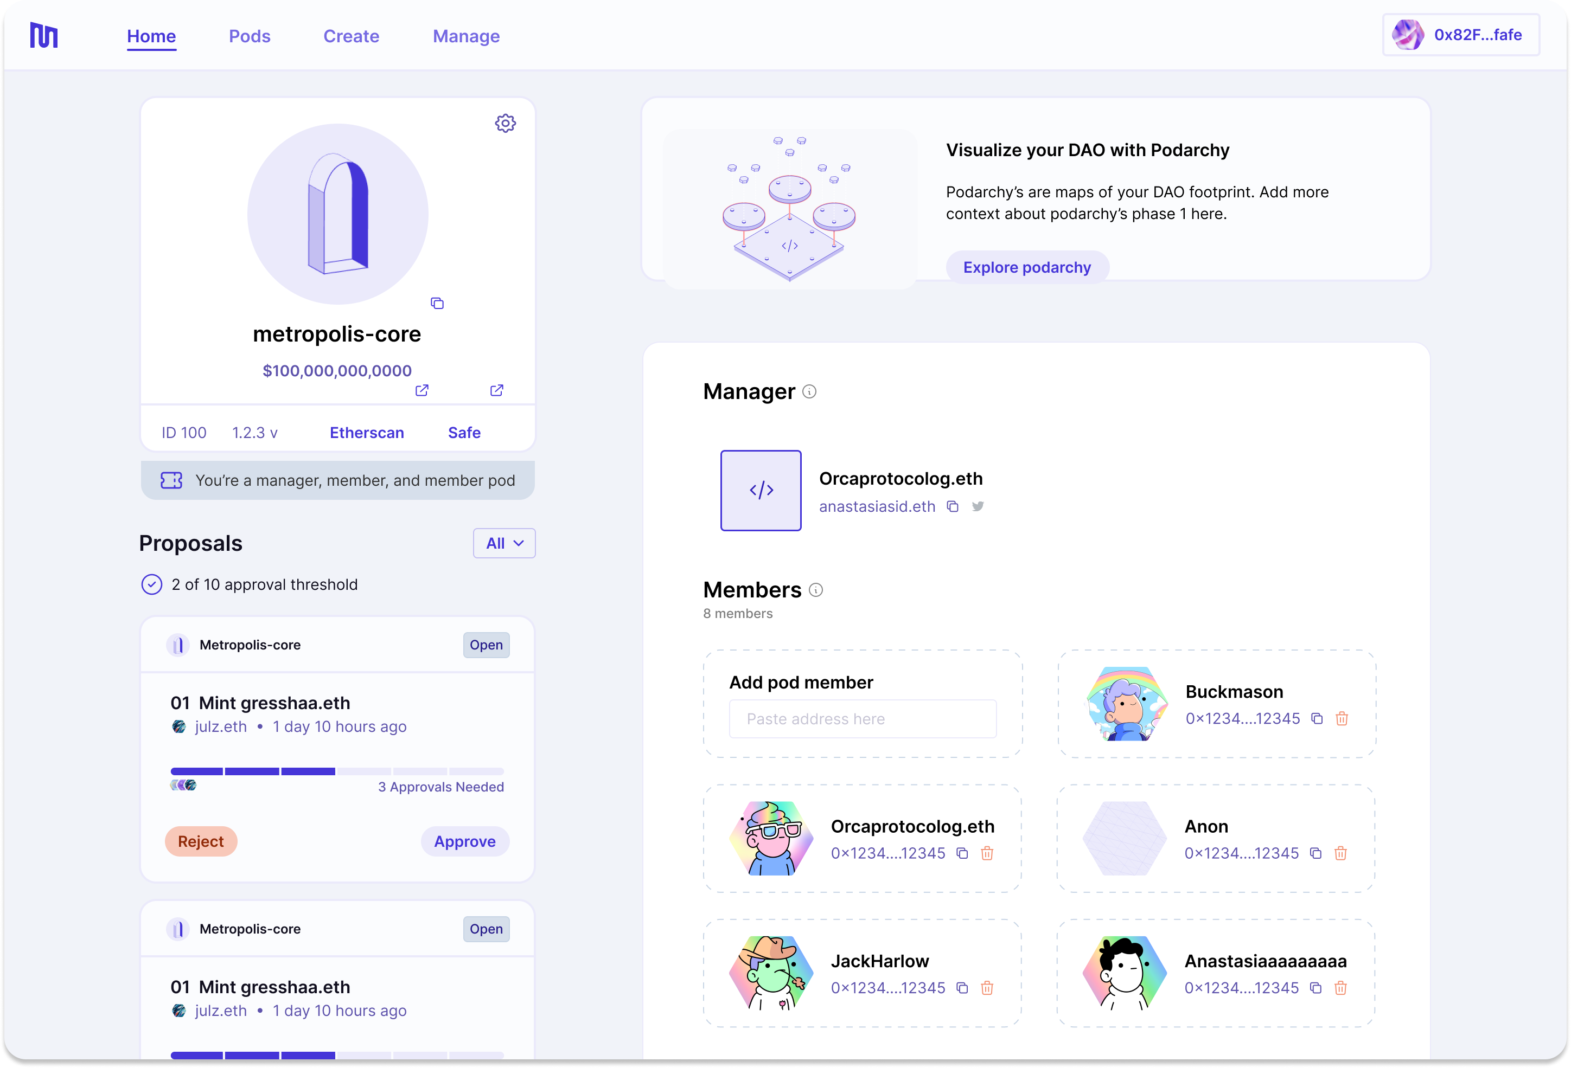Click Metropolis logo in top bar
The width and height of the screenshot is (1571, 1068).
click(x=44, y=35)
